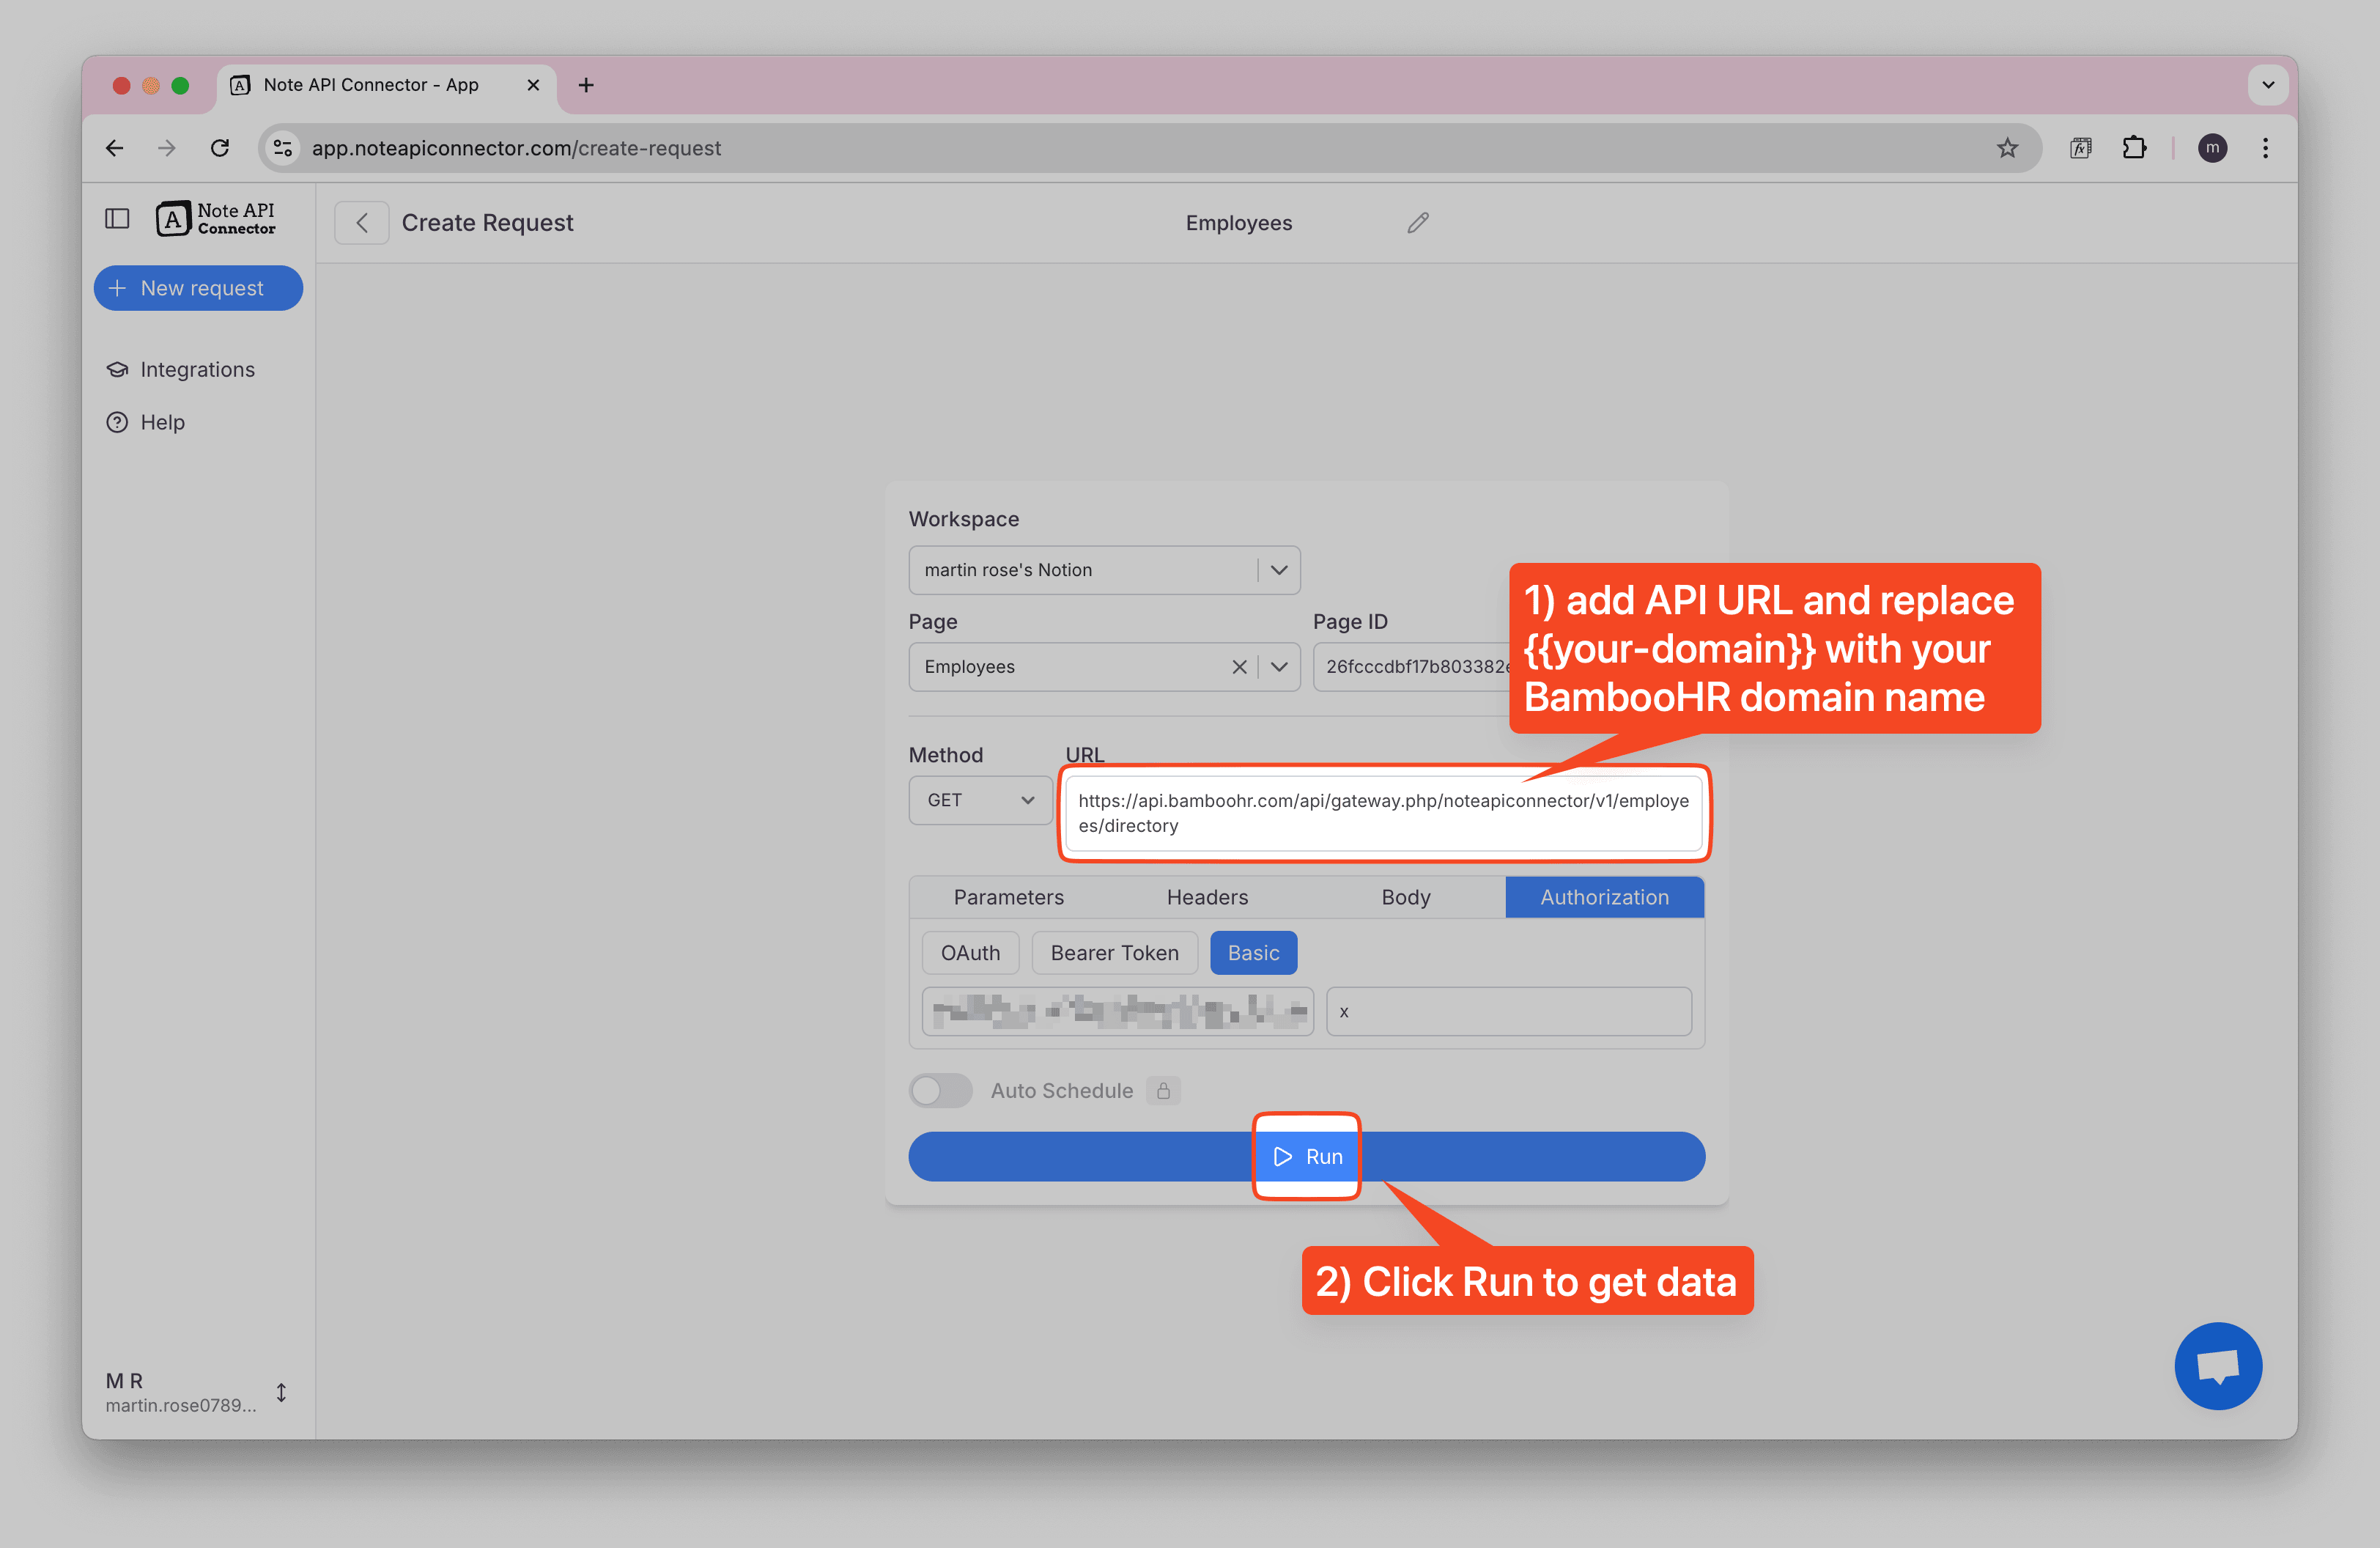Click the Employees request title

[1238, 223]
